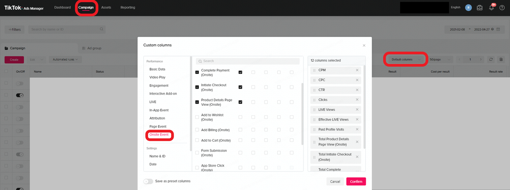This screenshot has width=510, height=190.
Task: Open the Automated rules dropdown
Action: click(x=65, y=60)
